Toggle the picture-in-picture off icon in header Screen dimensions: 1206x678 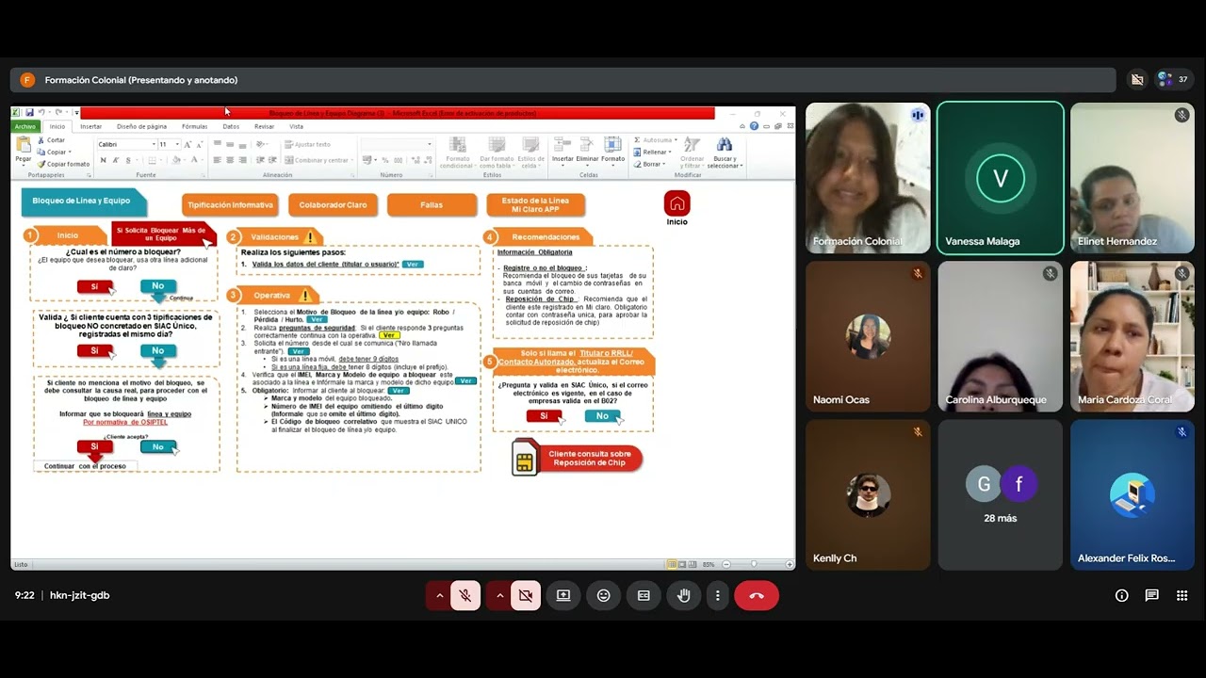[x=1137, y=80]
